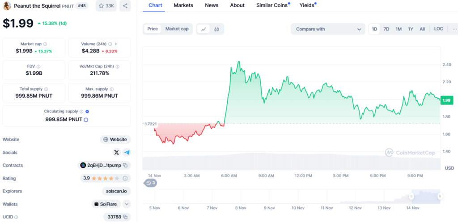
Task: Open the X (Twitter) social link
Action: [x=117, y=153]
